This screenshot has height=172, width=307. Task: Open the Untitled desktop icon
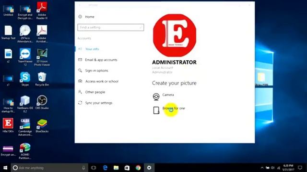8,11
